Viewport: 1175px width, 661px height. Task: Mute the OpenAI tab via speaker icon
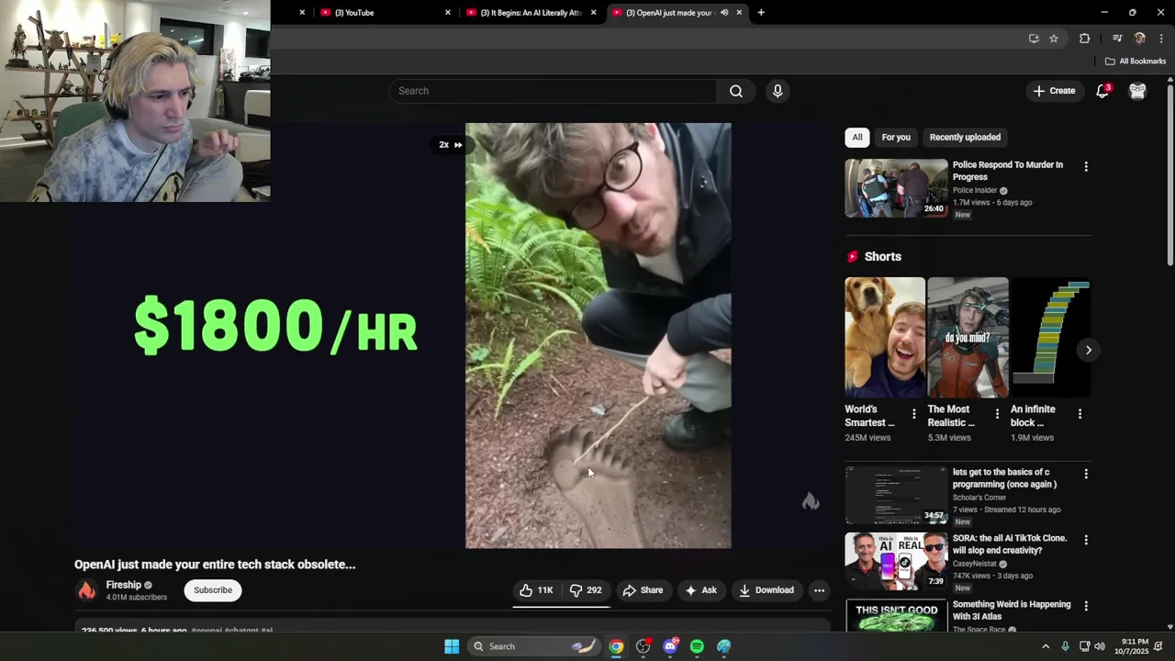tap(724, 13)
